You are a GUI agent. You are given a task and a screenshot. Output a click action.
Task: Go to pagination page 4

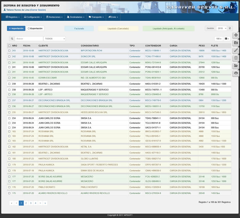36,203
